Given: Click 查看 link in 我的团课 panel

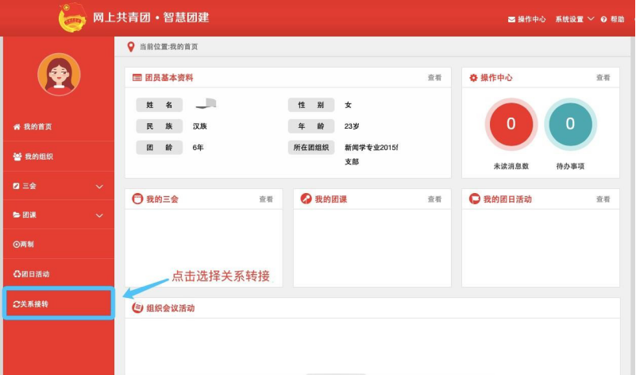Looking at the screenshot, I should pyautogui.click(x=434, y=199).
